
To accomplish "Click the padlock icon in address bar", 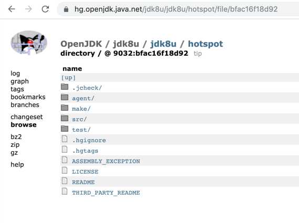I will pyautogui.click(x=66, y=9).
